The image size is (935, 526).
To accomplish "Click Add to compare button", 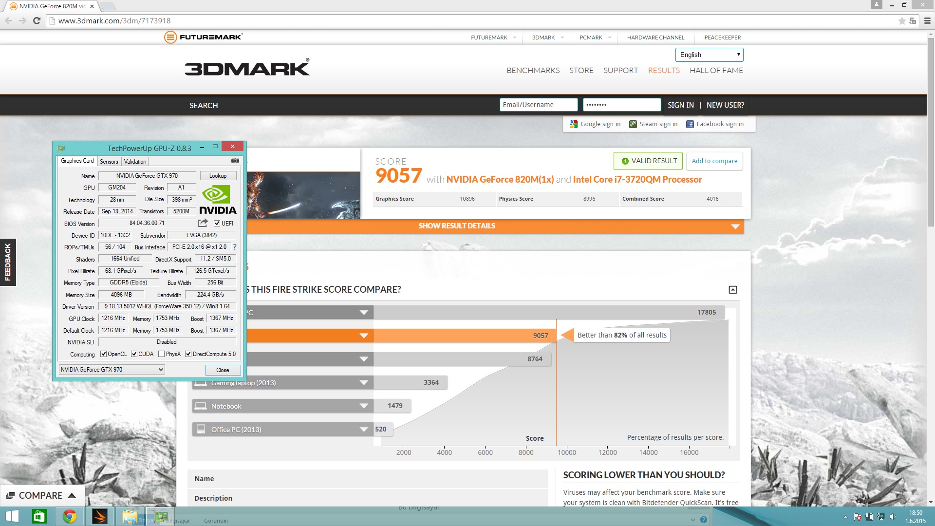I will coord(714,161).
